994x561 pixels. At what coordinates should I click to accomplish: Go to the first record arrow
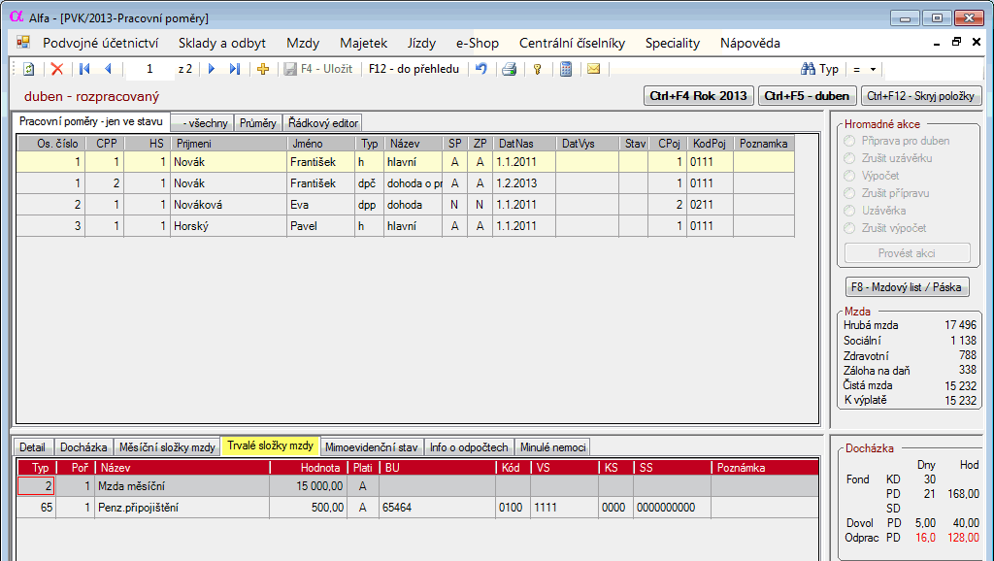[84, 69]
